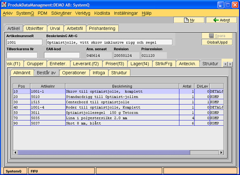
Task: Click Antal cell 4 in row 5035
Action: tap(187, 118)
